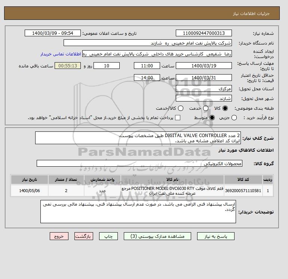Click the response deadline date 1400/03/19 field
288x279 pixels.
point(204,66)
